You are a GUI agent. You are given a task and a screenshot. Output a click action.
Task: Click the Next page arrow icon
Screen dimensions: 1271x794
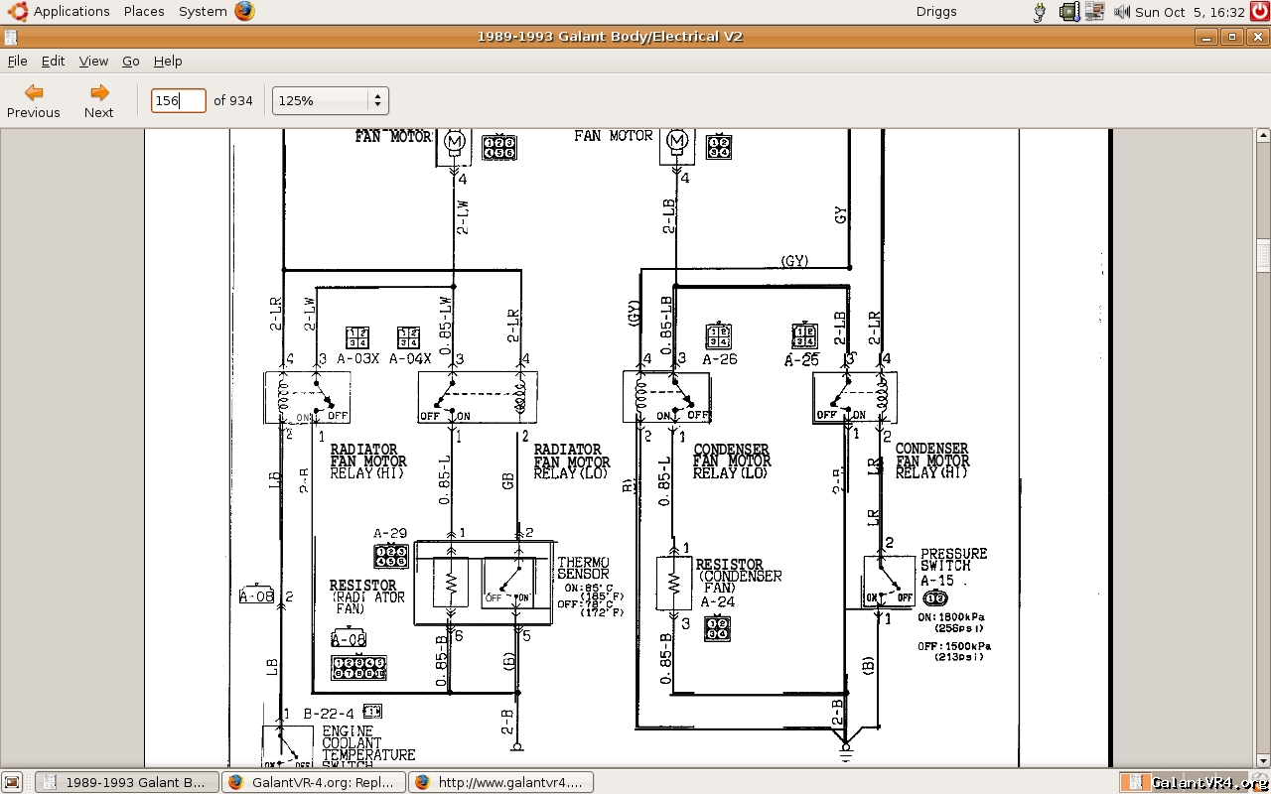tap(99, 93)
